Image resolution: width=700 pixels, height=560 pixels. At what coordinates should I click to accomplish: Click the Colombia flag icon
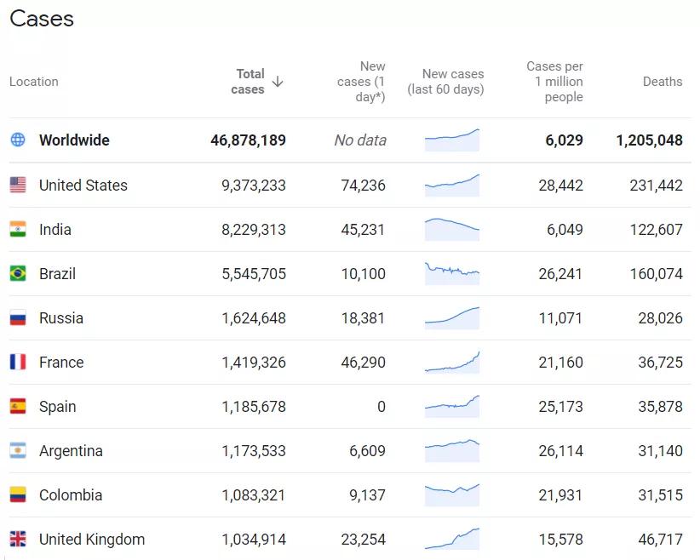pyautogui.click(x=18, y=494)
